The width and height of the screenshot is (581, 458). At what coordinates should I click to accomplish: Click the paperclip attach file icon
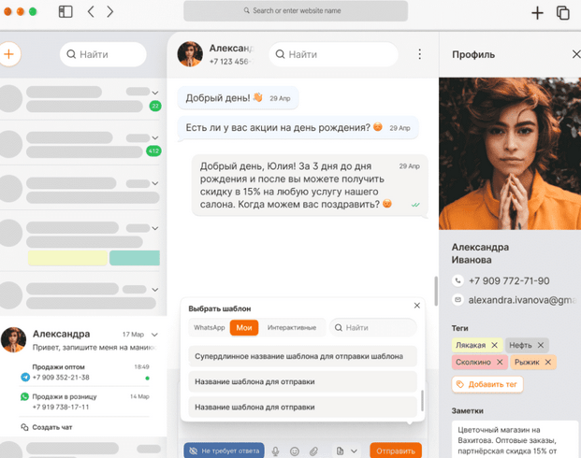(x=313, y=451)
